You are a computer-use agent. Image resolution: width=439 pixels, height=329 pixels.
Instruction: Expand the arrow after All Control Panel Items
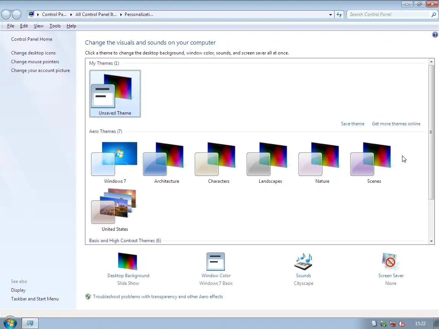coord(121,14)
